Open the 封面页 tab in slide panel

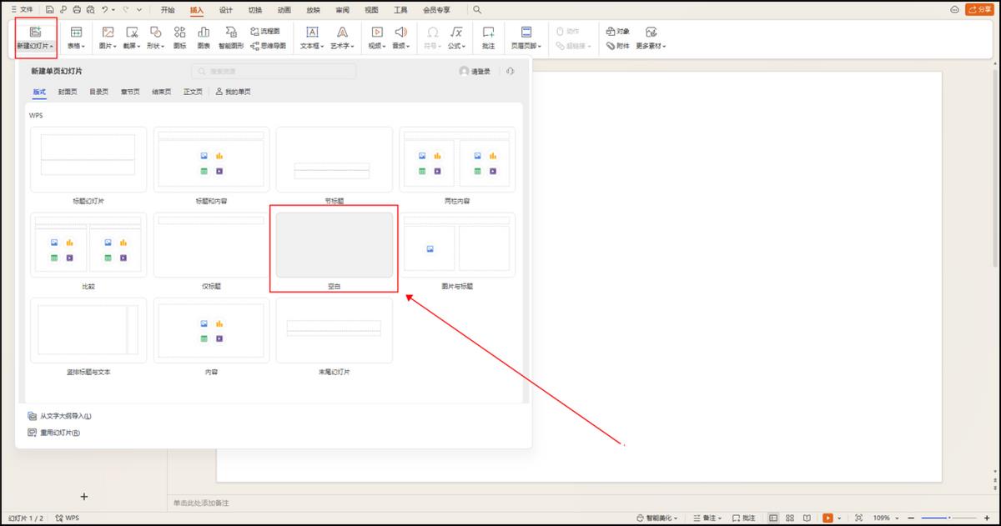pyautogui.click(x=68, y=92)
